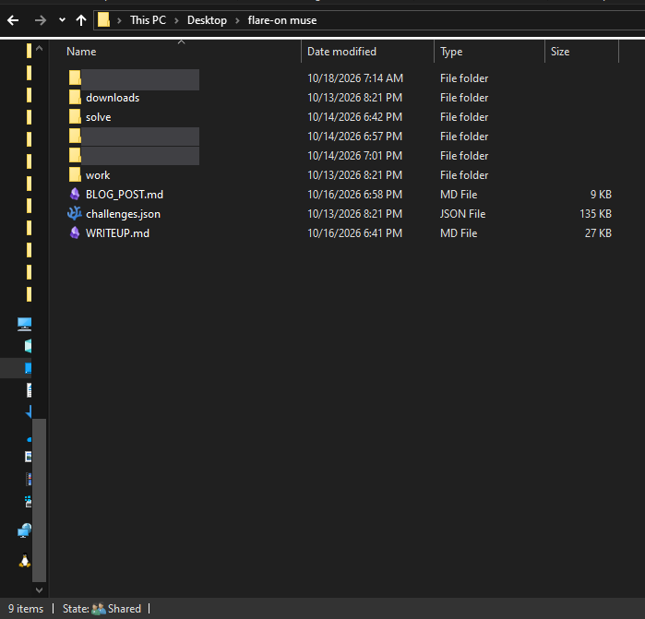Open Documents in navigation pane
The image size is (645, 619).
(x=29, y=390)
